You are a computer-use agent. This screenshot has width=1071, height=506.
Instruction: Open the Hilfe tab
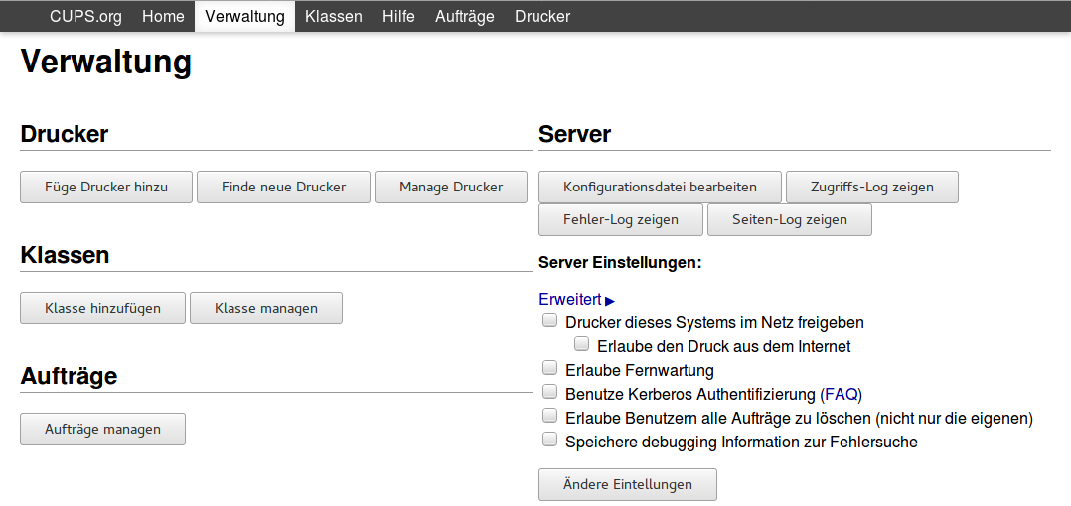[x=398, y=16]
